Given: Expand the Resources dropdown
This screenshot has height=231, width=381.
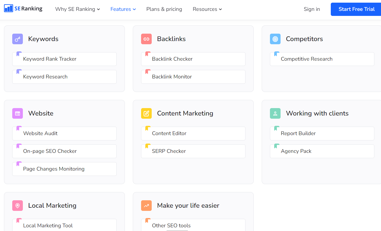Looking at the screenshot, I should click(x=207, y=9).
